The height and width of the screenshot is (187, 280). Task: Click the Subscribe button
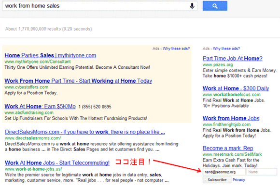pyautogui.click(x=217, y=180)
